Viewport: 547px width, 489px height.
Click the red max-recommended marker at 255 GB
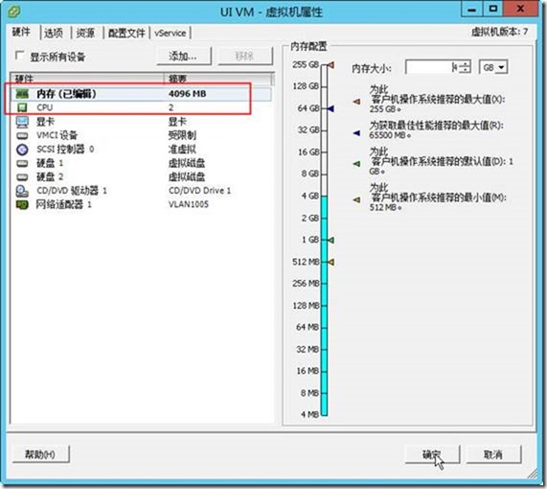[x=330, y=65]
